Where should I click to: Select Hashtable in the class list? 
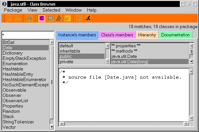point(26,69)
